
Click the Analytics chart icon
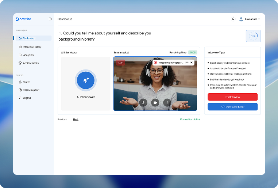click(20, 55)
